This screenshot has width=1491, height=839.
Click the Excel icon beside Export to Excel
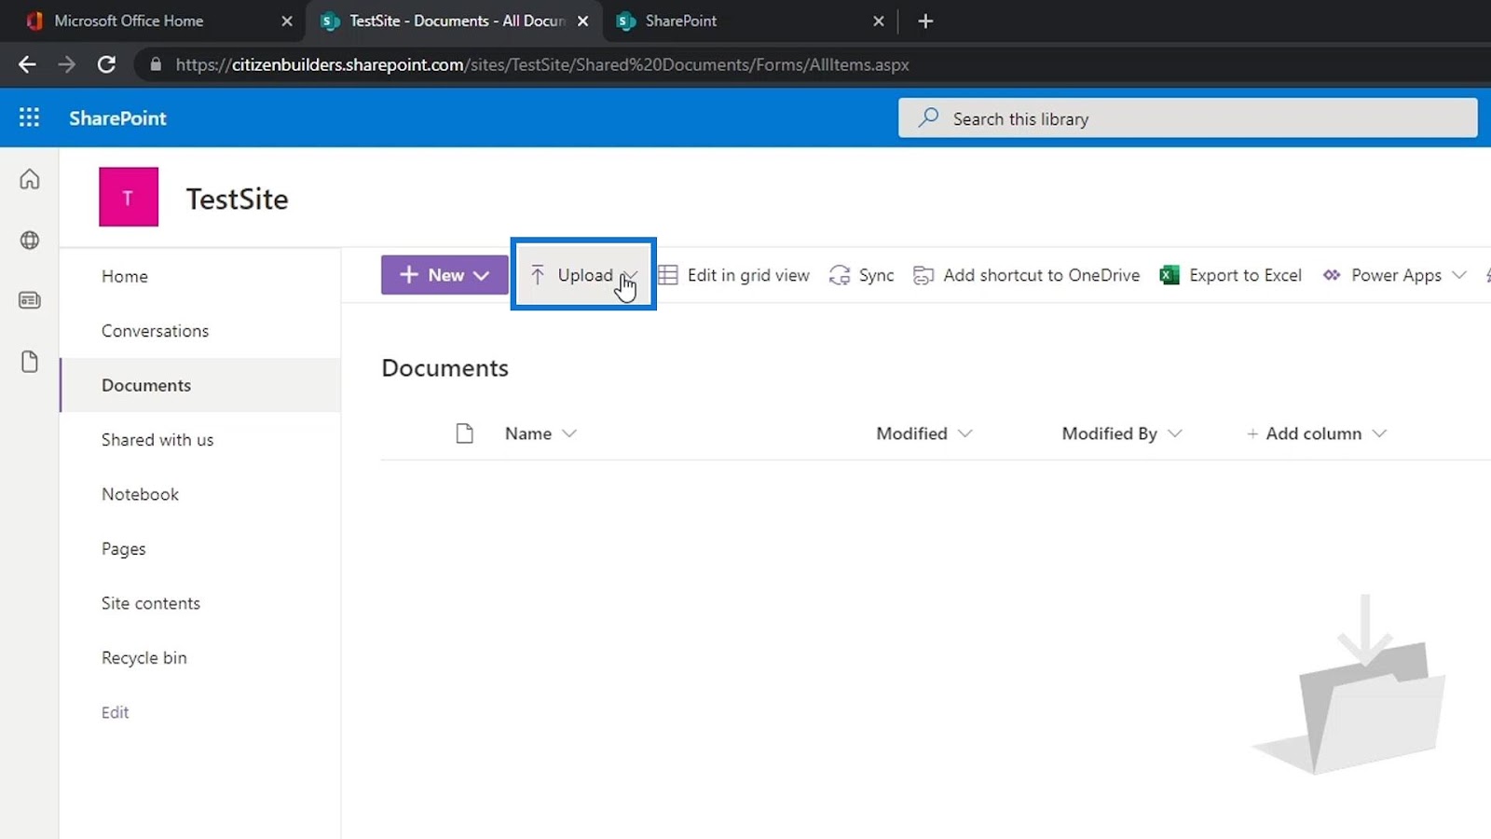tap(1170, 275)
